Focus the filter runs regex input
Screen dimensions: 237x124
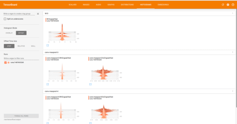pos(21,58)
